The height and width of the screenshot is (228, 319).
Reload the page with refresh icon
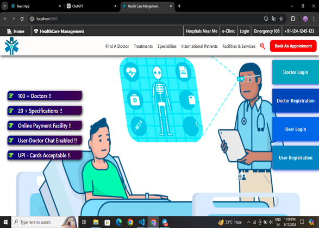click(x=22, y=18)
